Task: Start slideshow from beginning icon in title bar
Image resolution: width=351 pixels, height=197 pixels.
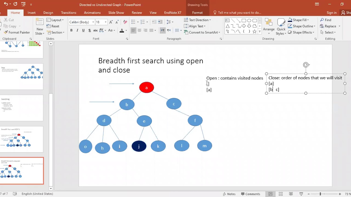Action: click(24, 4)
